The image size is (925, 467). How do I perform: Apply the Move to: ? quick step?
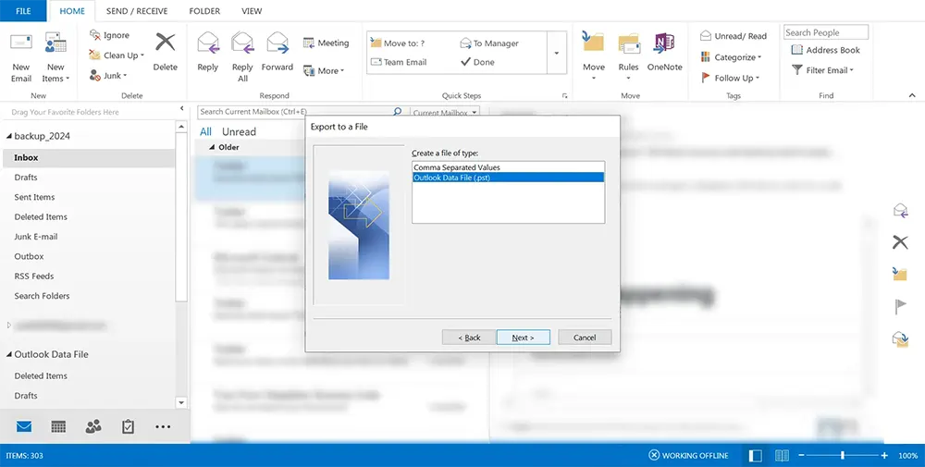pyautogui.click(x=398, y=43)
